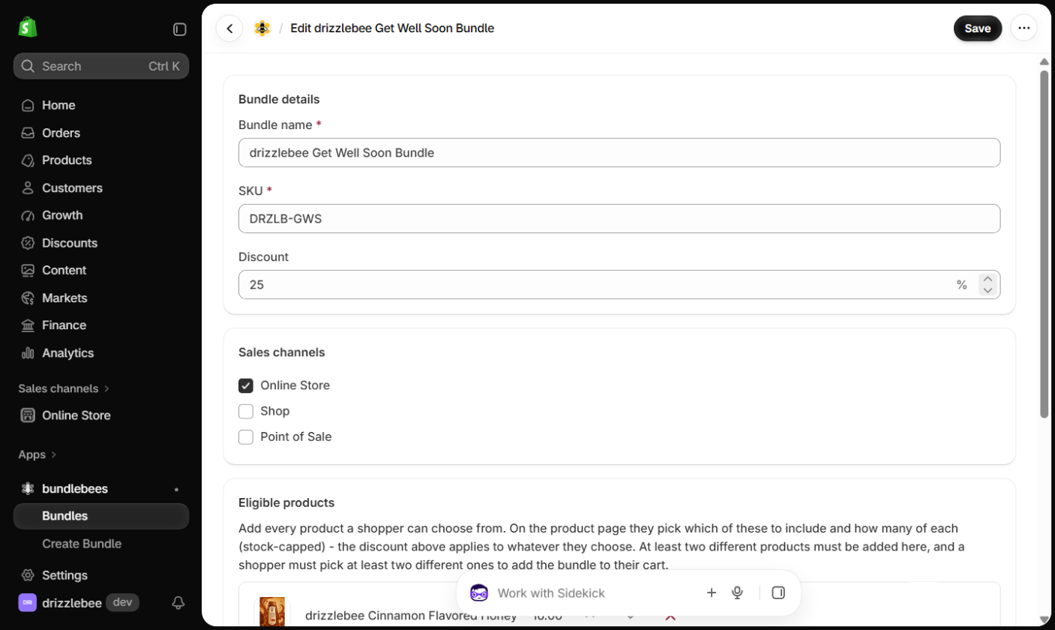Click the Search bar
Screen dimensions: 1055x630
click(101, 66)
